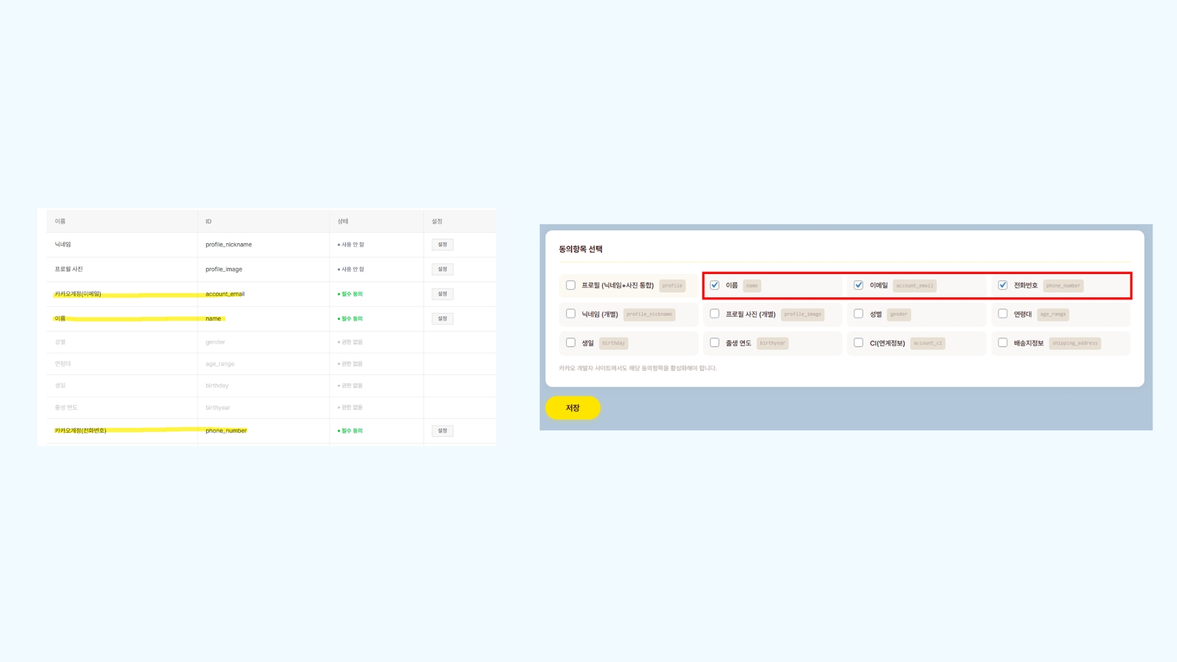The width and height of the screenshot is (1177, 662).
Task: Tick the 프로필 사진 (개별) checkbox
Action: (x=714, y=314)
